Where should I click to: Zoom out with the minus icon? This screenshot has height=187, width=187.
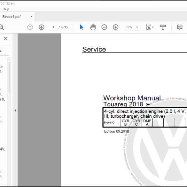pos(104,27)
